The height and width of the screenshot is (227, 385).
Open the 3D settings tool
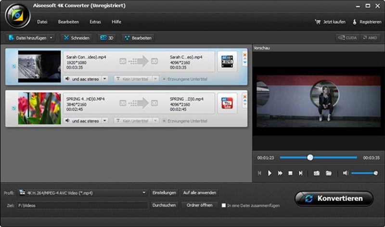tap(106, 38)
